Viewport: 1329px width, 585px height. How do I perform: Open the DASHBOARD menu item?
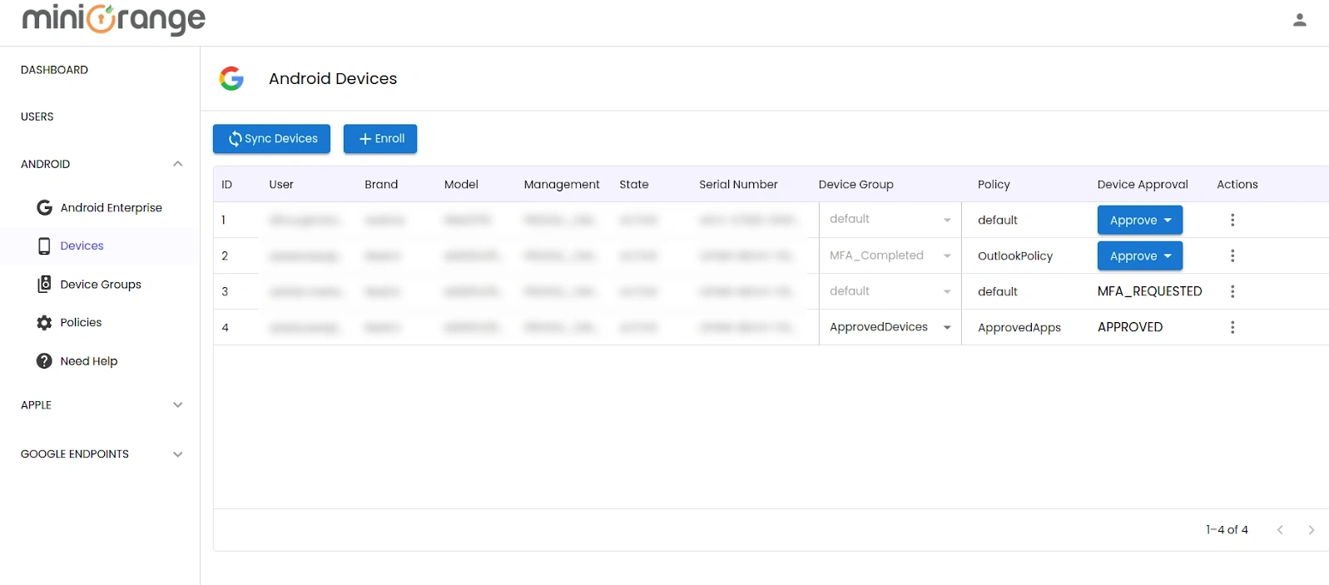[x=54, y=70]
